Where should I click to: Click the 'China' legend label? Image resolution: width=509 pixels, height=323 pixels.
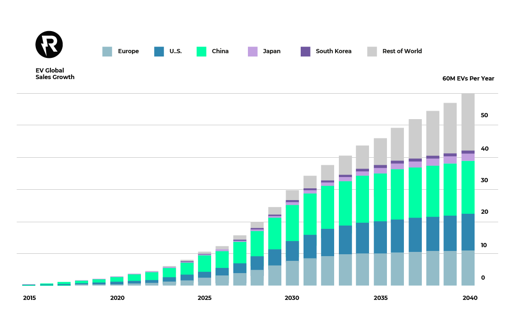click(x=220, y=51)
